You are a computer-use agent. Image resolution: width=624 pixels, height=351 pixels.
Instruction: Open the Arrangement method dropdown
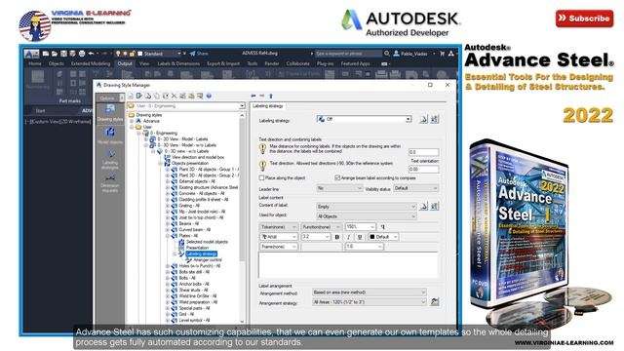point(370,292)
